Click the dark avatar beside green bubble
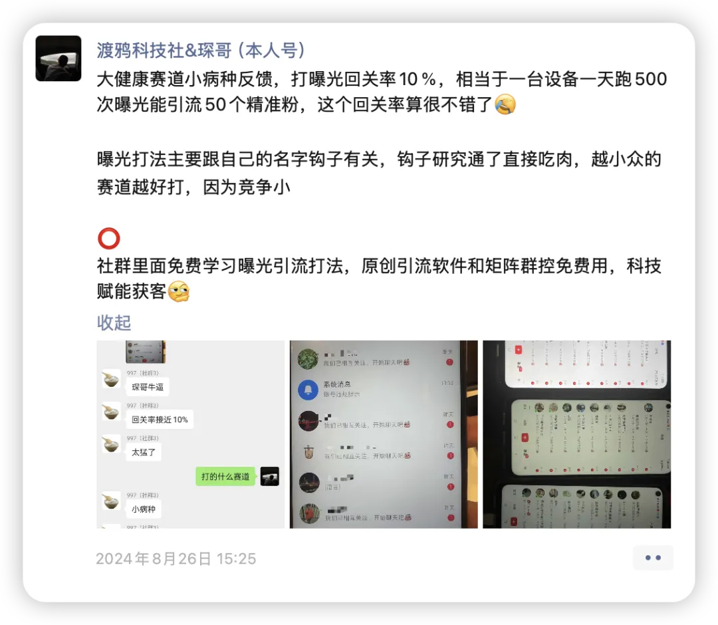 click(270, 476)
